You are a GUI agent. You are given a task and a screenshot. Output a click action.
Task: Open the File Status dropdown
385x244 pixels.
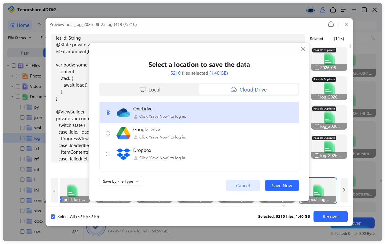(x=20, y=38)
